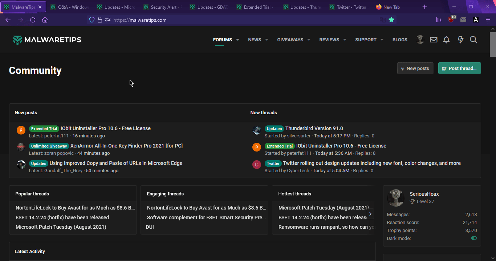496x261 pixels.
Task: Open SeriousHoax profile name link
Action: [424, 194]
